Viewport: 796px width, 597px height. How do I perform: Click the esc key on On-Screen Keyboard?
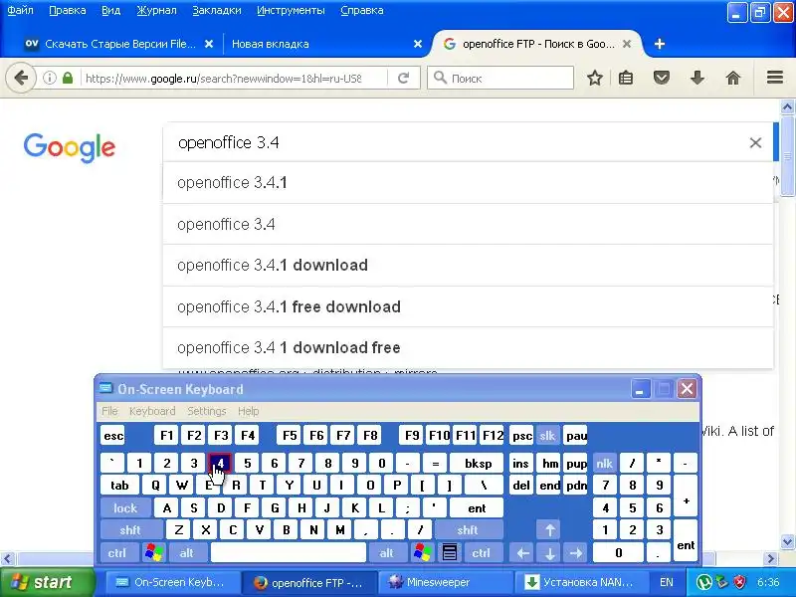[112, 436]
